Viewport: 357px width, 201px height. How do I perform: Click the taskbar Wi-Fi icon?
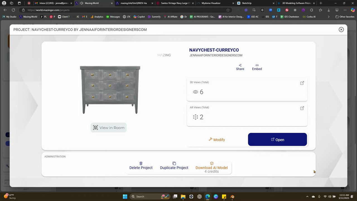(325, 197)
